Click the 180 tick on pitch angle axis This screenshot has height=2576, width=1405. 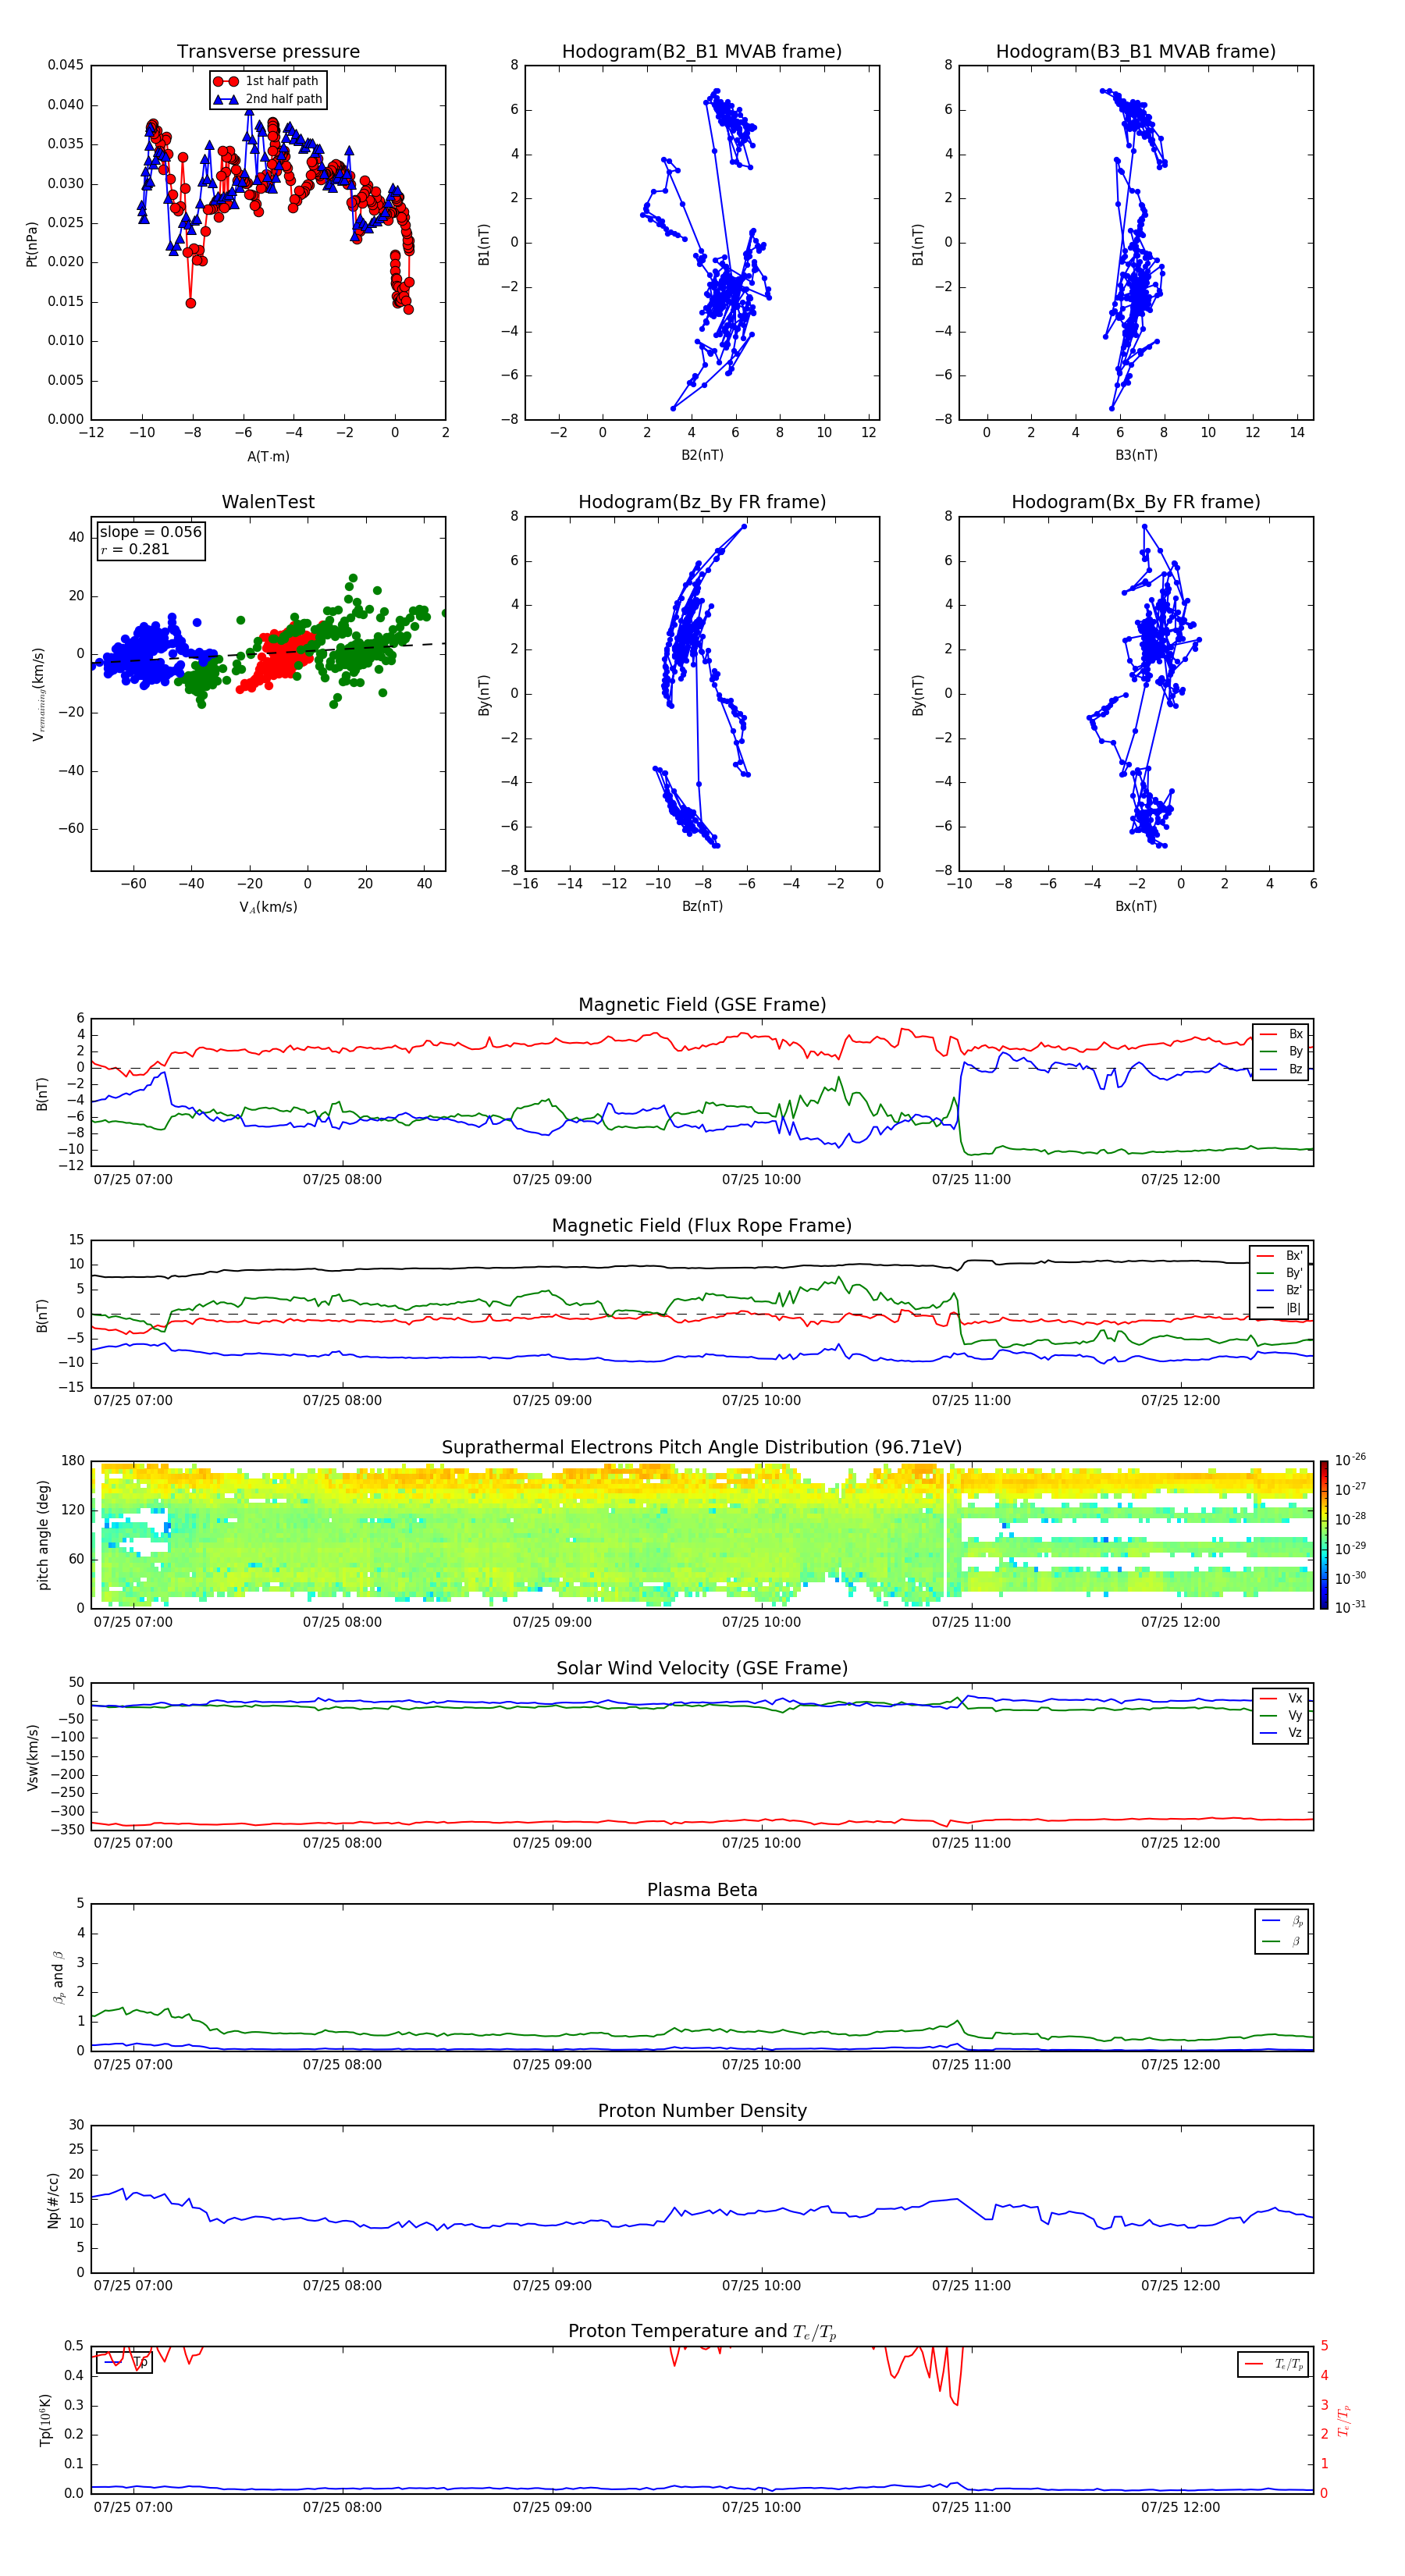(73, 1461)
